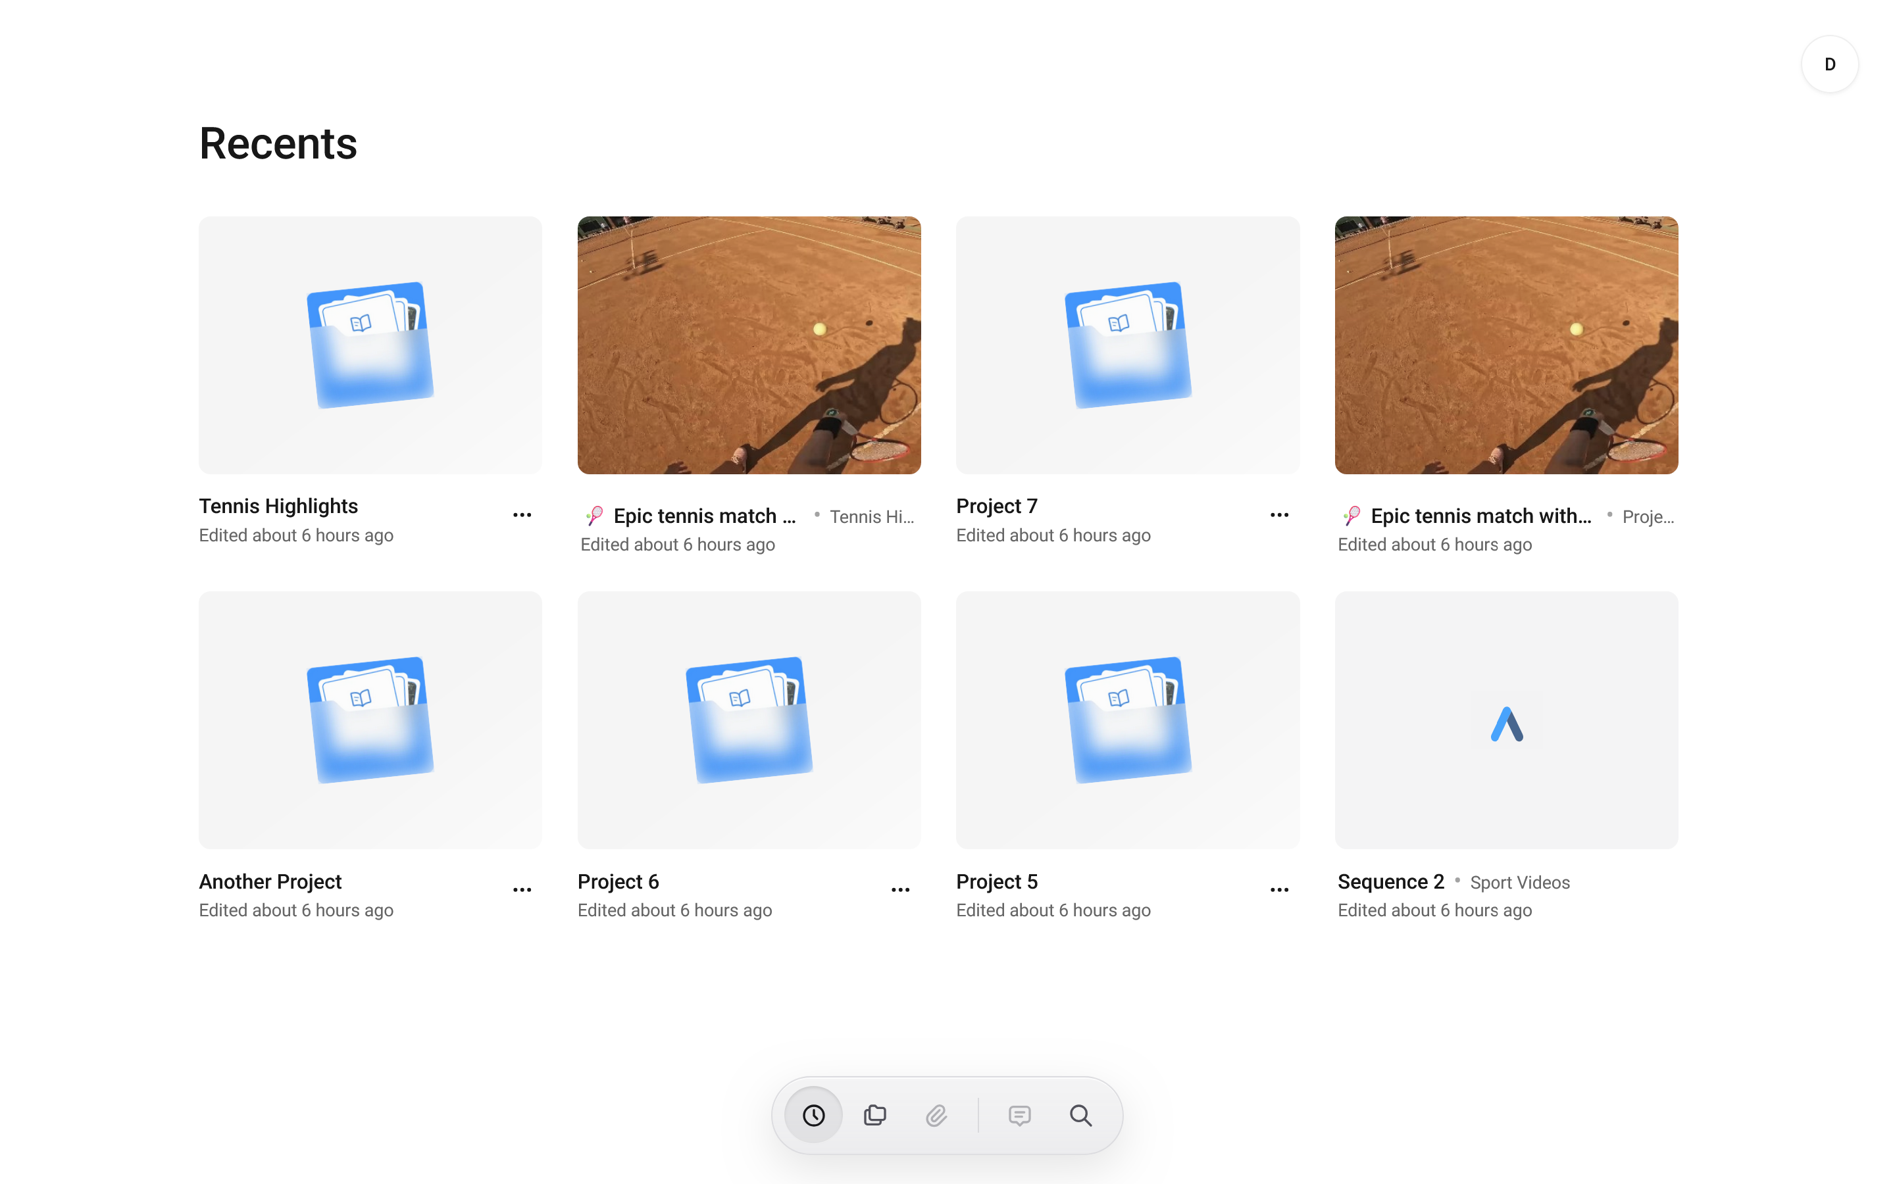Click the Sport Videos project label
Image resolution: width=1895 pixels, height=1184 pixels.
[1520, 883]
